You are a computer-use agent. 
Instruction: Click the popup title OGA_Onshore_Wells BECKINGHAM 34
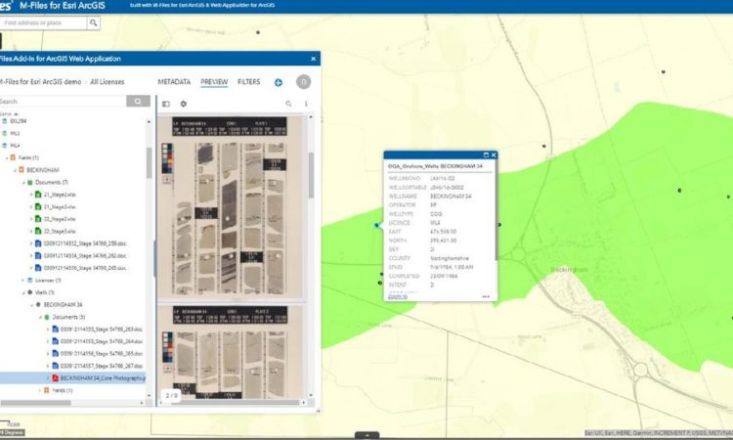coord(435,166)
